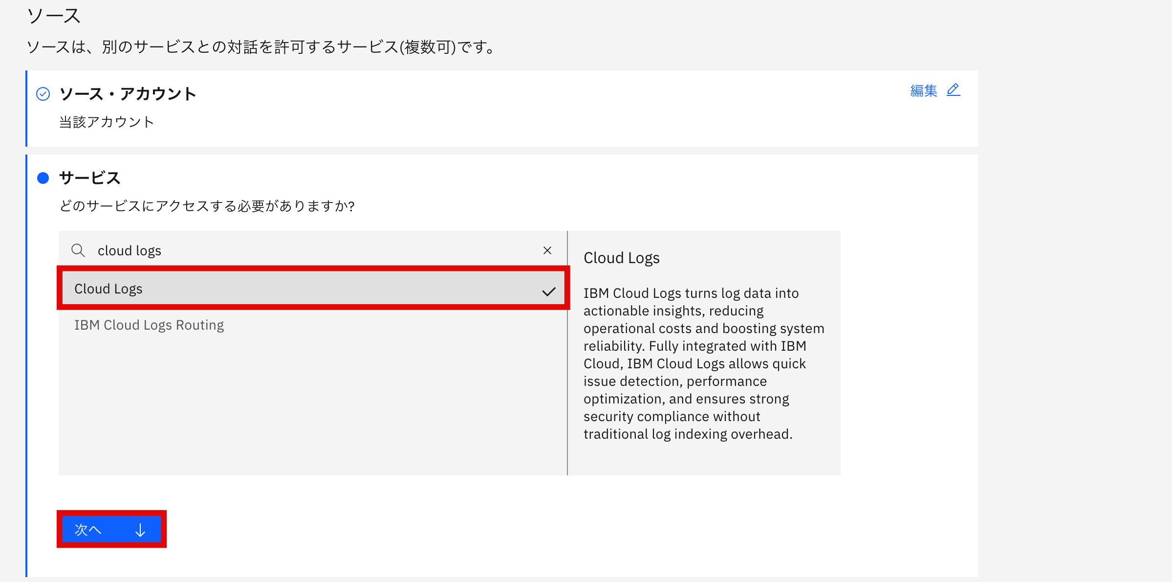Clear the search field with X
The height and width of the screenshot is (582, 1172).
(x=547, y=250)
